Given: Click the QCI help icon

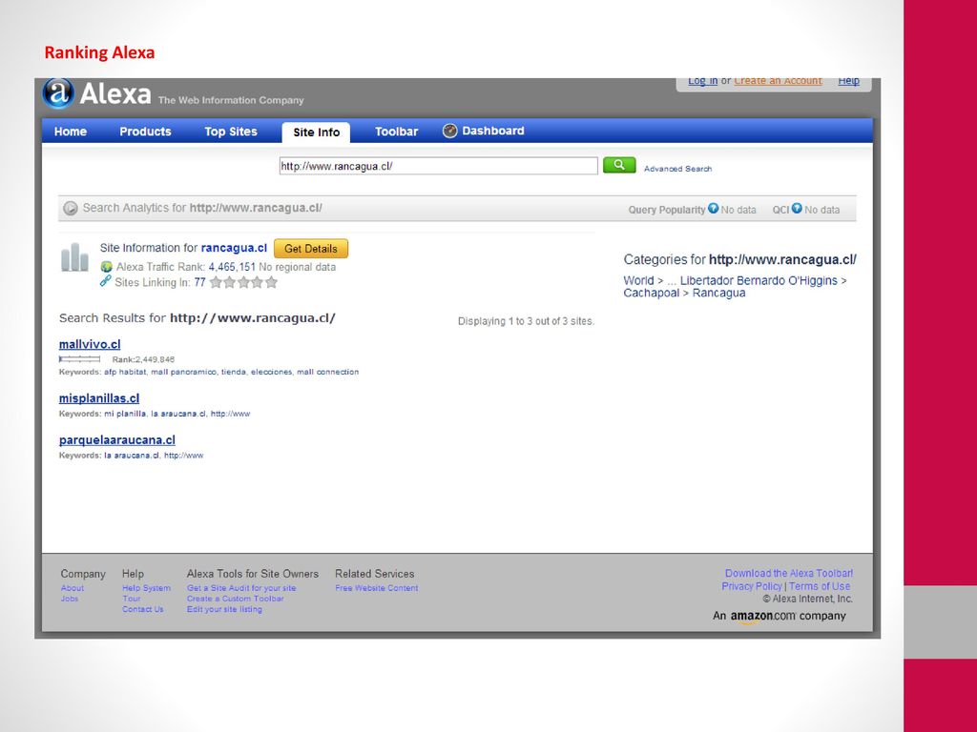Looking at the screenshot, I should [797, 209].
